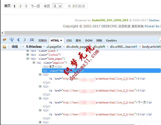Open the Cookies tab
This screenshot has height=125, width=161.
click(x=111, y=41)
